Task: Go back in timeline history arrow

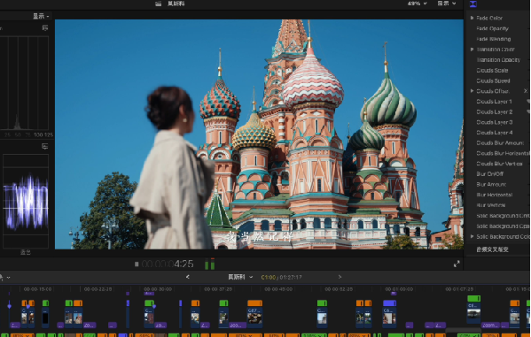Action: click(x=187, y=277)
